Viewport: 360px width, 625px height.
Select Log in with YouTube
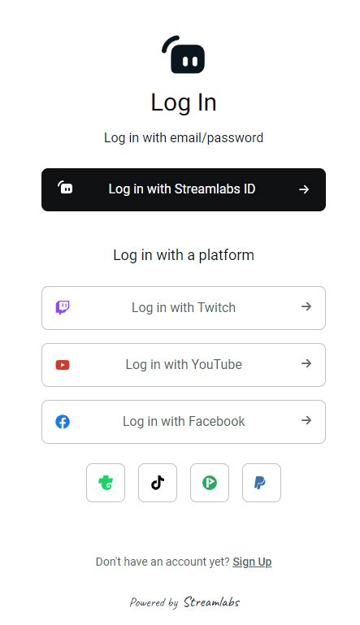(x=184, y=365)
